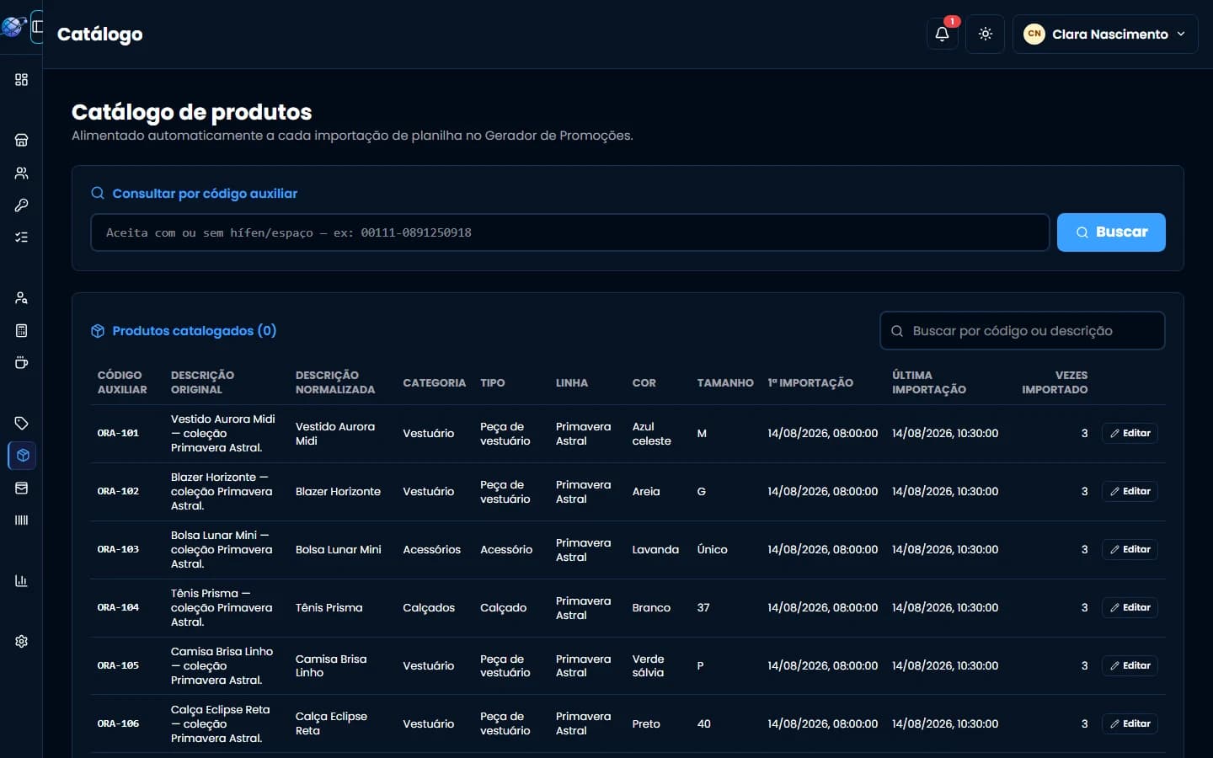Viewport: 1213px width, 758px height.
Task: Open the archive box icon in sidebar
Action: (22, 488)
